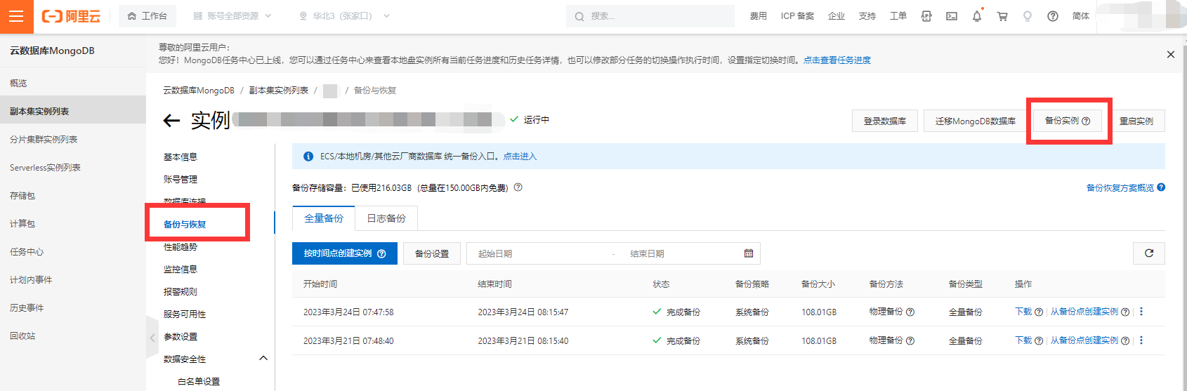Open 任务中心 in the left sidebar
The image size is (1187, 391).
[27, 252]
